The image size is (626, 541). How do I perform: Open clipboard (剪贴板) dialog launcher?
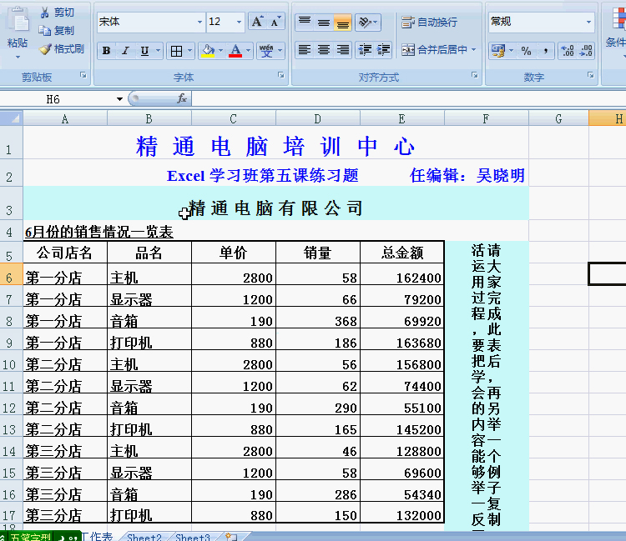coord(83,75)
